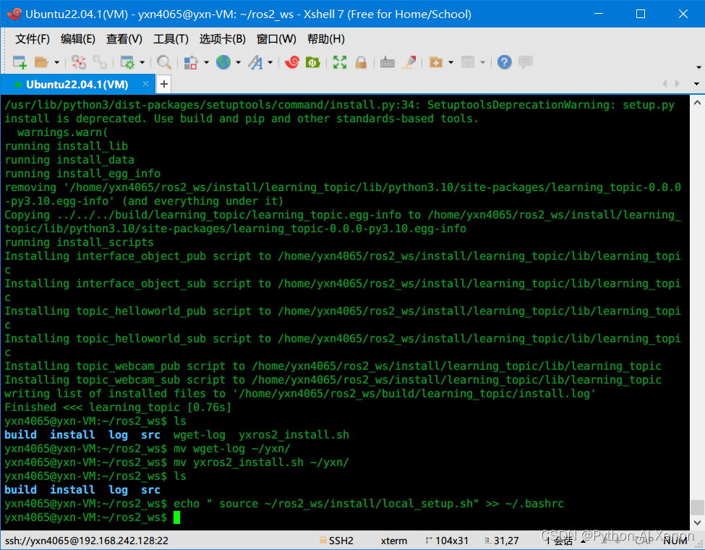Click the New Session toolbar icon

[20, 62]
